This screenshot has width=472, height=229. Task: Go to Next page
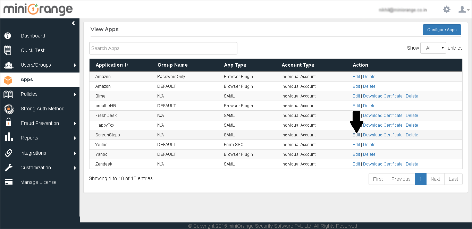click(x=435, y=179)
